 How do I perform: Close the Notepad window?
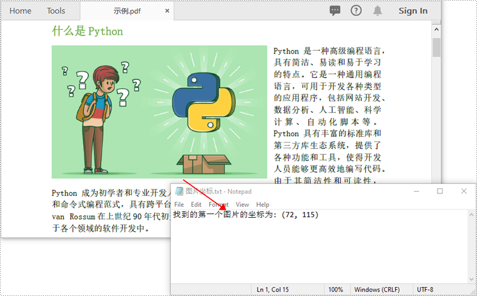click(x=464, y=191)
